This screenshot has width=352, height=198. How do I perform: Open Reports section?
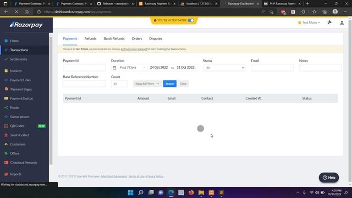[15, 174]
